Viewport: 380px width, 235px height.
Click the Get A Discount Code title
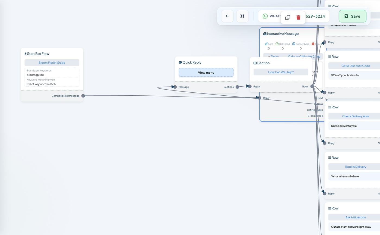coord(356,66)
